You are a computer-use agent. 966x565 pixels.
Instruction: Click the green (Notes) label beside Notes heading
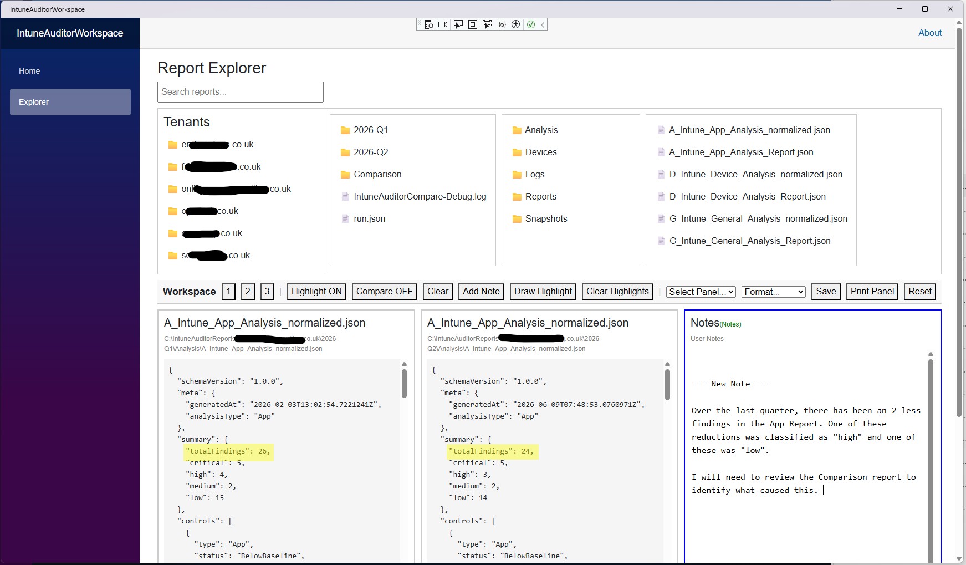[x=730, y=324]
